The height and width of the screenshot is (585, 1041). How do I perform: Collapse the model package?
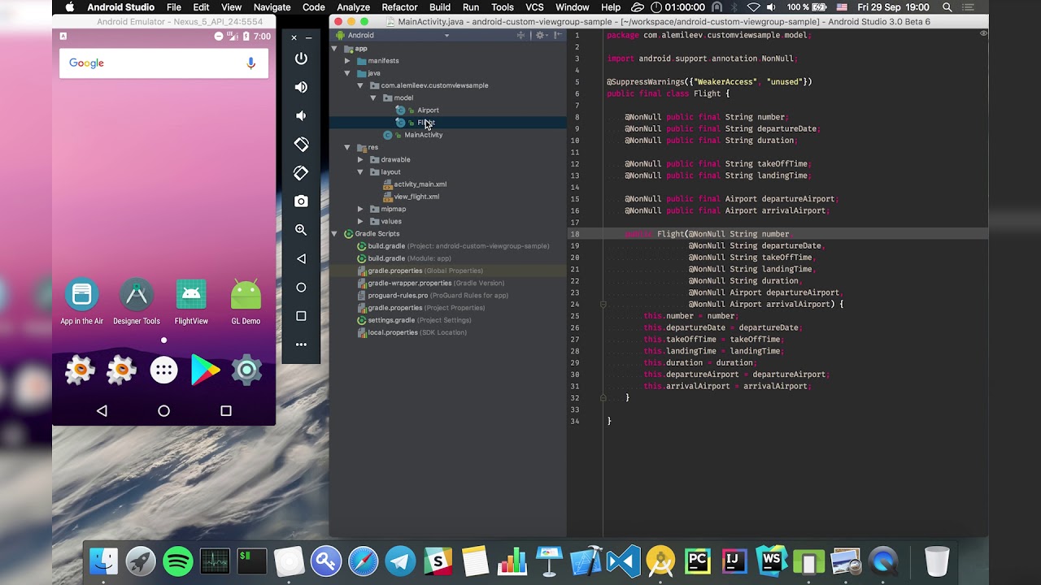click(373, 97)
